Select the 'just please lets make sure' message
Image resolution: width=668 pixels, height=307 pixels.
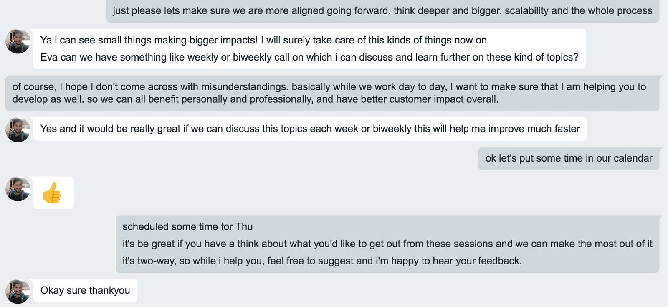[x=382, y=10]
